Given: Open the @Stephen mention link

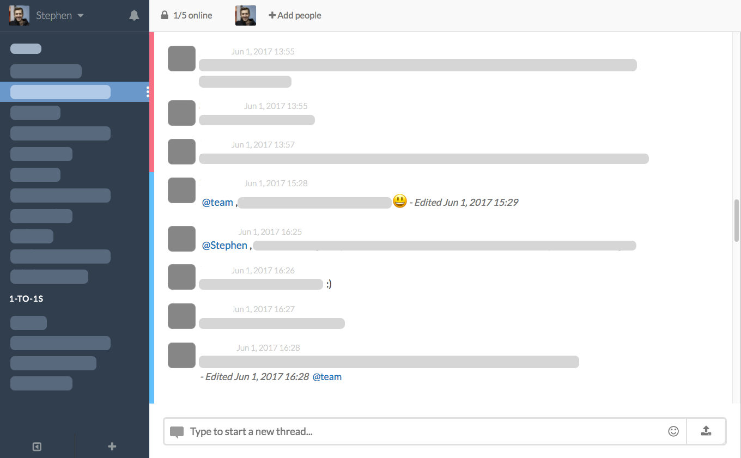Looking at the screenshot, I should [224, 245].
